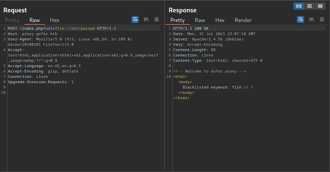Open the Response panel hamburger menu
The image size is (330, 172).
pyautogui.click(x=322, y=19)
